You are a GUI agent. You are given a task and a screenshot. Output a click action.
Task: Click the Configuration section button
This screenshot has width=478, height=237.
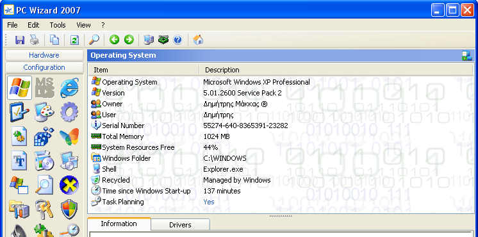(x=44, y=67)
